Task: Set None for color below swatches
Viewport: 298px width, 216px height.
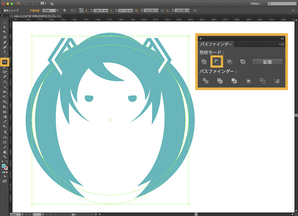Action: coord(7,172)
